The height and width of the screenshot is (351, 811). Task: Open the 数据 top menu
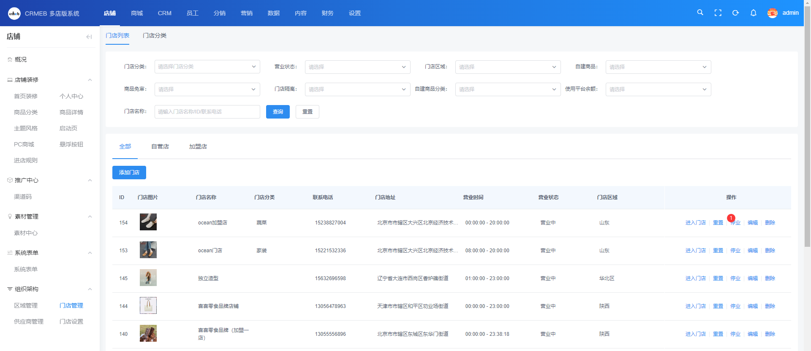(x=274, y=13)
